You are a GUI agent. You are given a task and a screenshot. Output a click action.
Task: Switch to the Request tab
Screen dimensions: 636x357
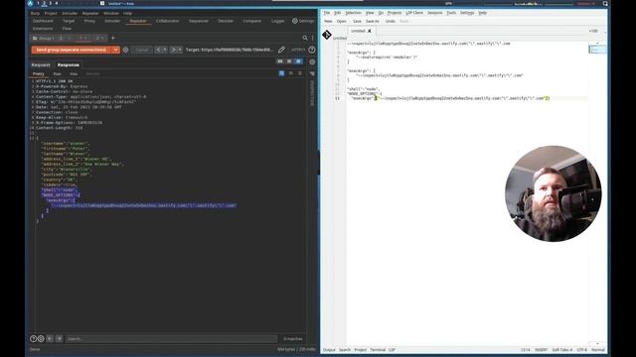point(41,64)
